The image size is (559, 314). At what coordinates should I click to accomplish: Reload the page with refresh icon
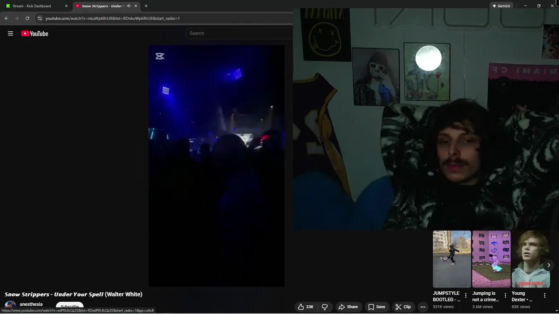tap(27, 18)
